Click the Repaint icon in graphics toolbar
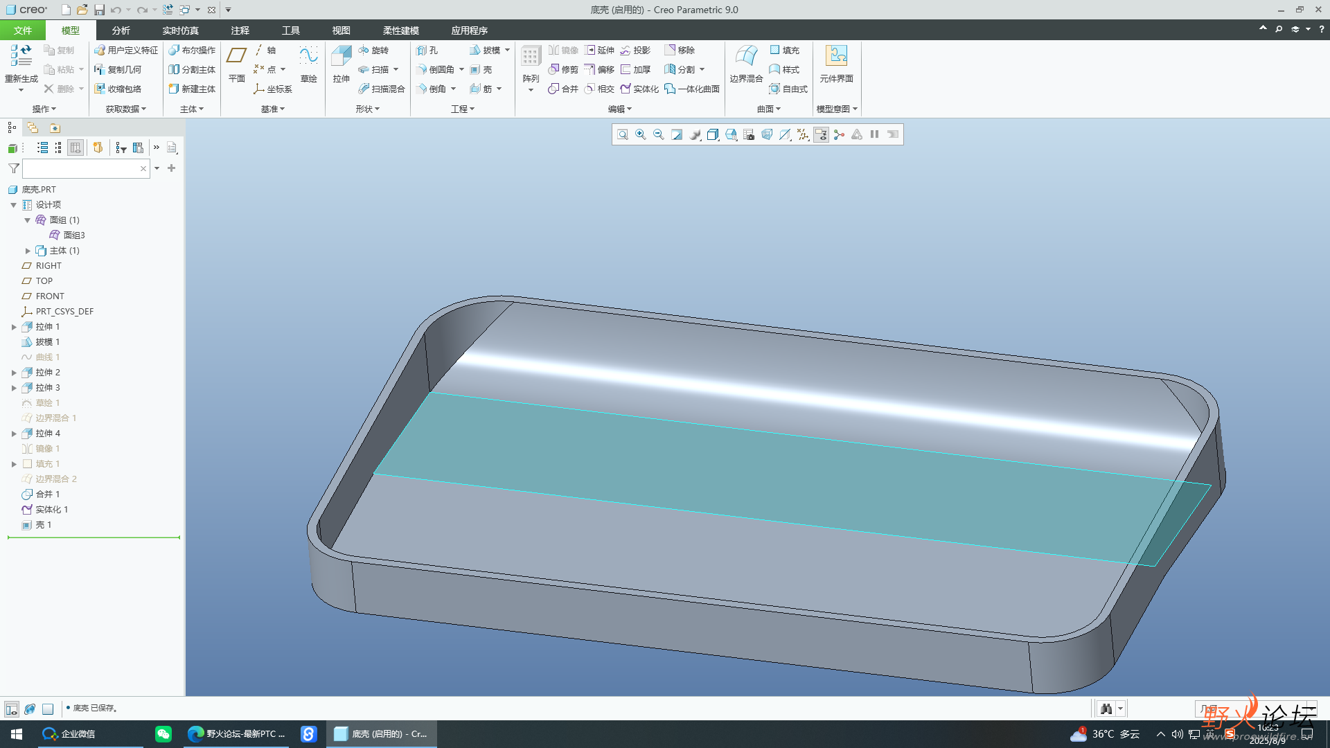1330x748 pixels. pos(677,134)
